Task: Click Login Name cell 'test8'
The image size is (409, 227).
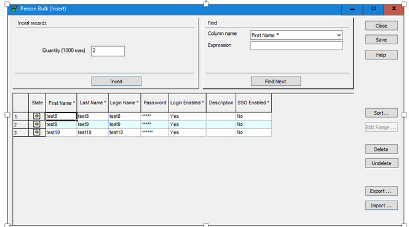Action: [124, 116]
